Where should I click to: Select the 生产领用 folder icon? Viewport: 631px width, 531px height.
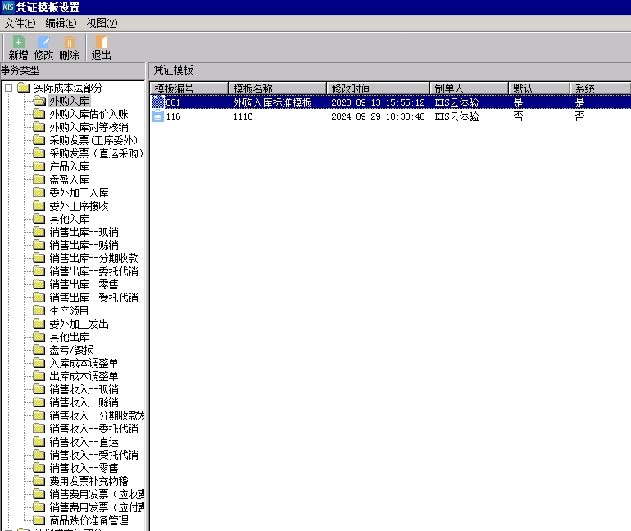coord(39,311)
